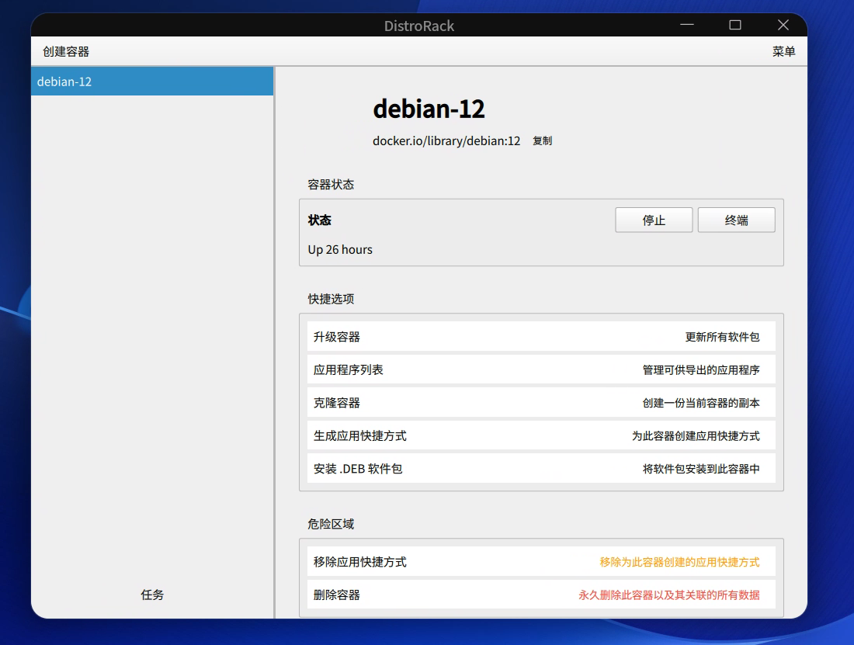Click the 容器状态 section label
Viewport: 854px width, 645px height.
[331, 185]
